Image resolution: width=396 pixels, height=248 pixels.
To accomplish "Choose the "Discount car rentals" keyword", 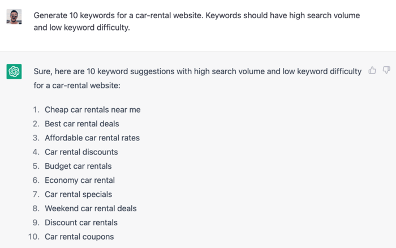I will coord(81,223).
